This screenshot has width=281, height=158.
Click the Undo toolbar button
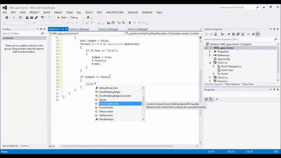pyautogui.click(x=42, y=18)
